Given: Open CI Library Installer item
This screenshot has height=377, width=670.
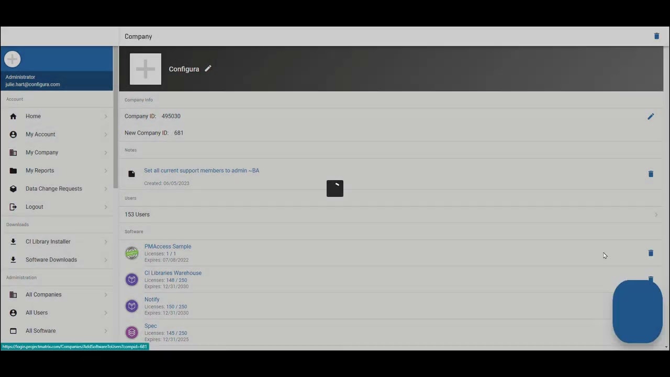Looking at the screenshot, I should (57, 242).
